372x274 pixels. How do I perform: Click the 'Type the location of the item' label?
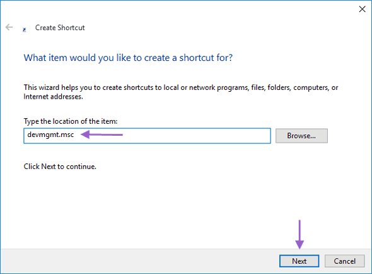coord(71,121)
